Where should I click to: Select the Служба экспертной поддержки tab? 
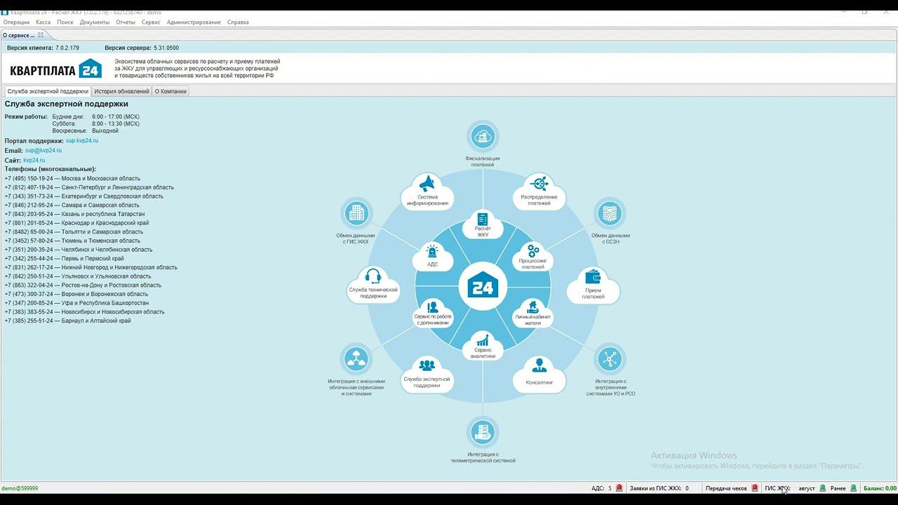click(x=48, y=91)
